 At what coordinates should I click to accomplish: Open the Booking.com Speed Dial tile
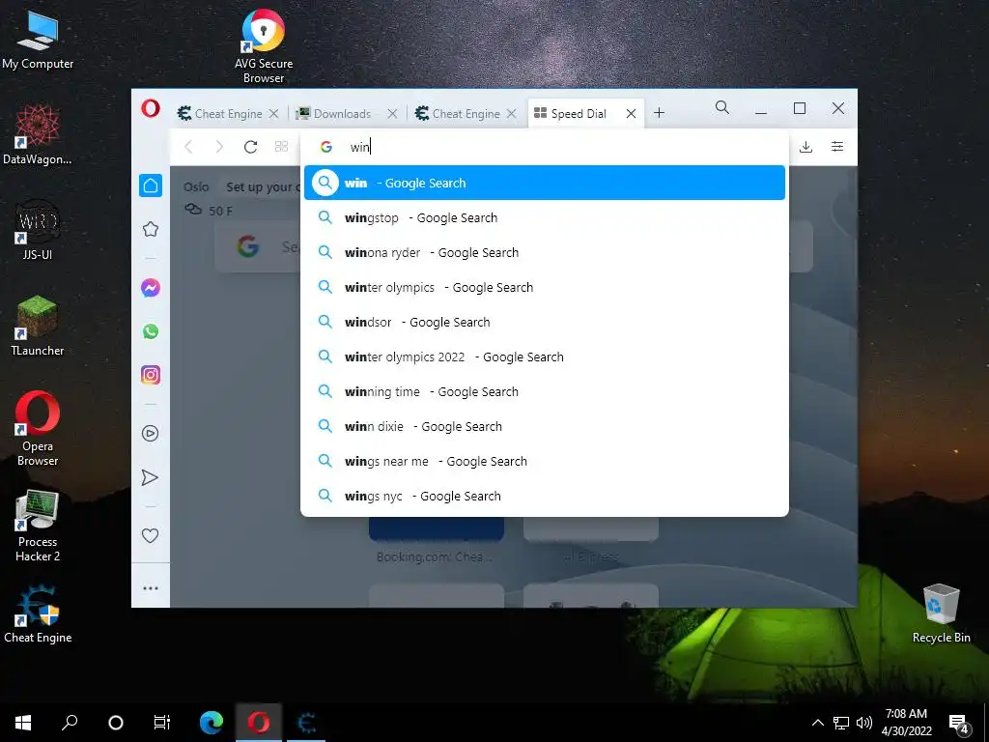pos(436,539)
